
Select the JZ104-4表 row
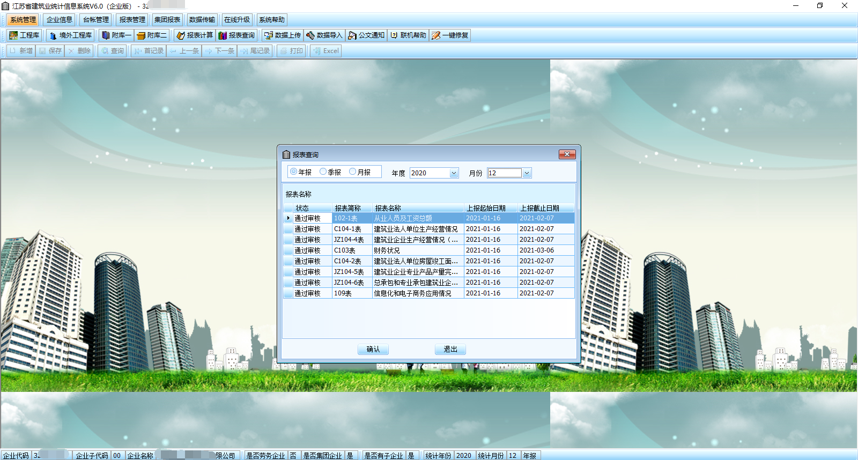click(429, 240)
